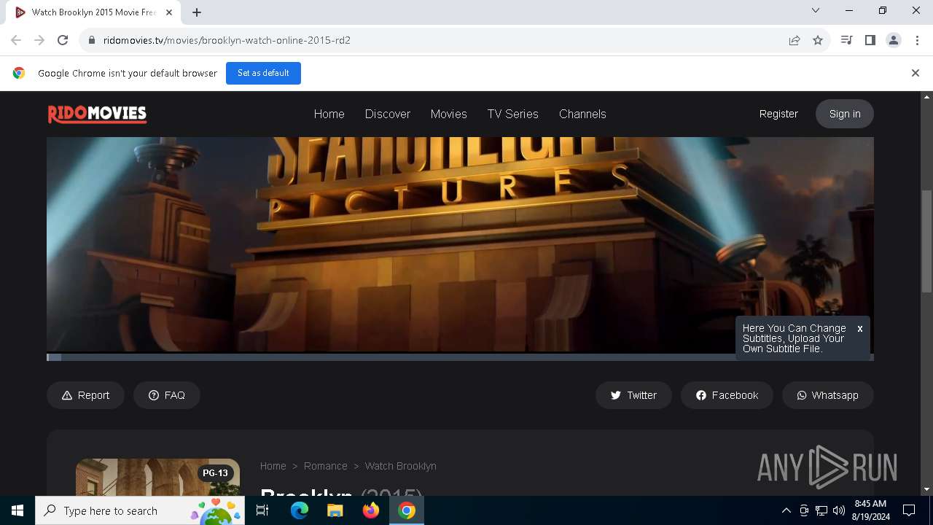
Task: Launch Firefox from taskbar
Action: click(x=371, y=510)
